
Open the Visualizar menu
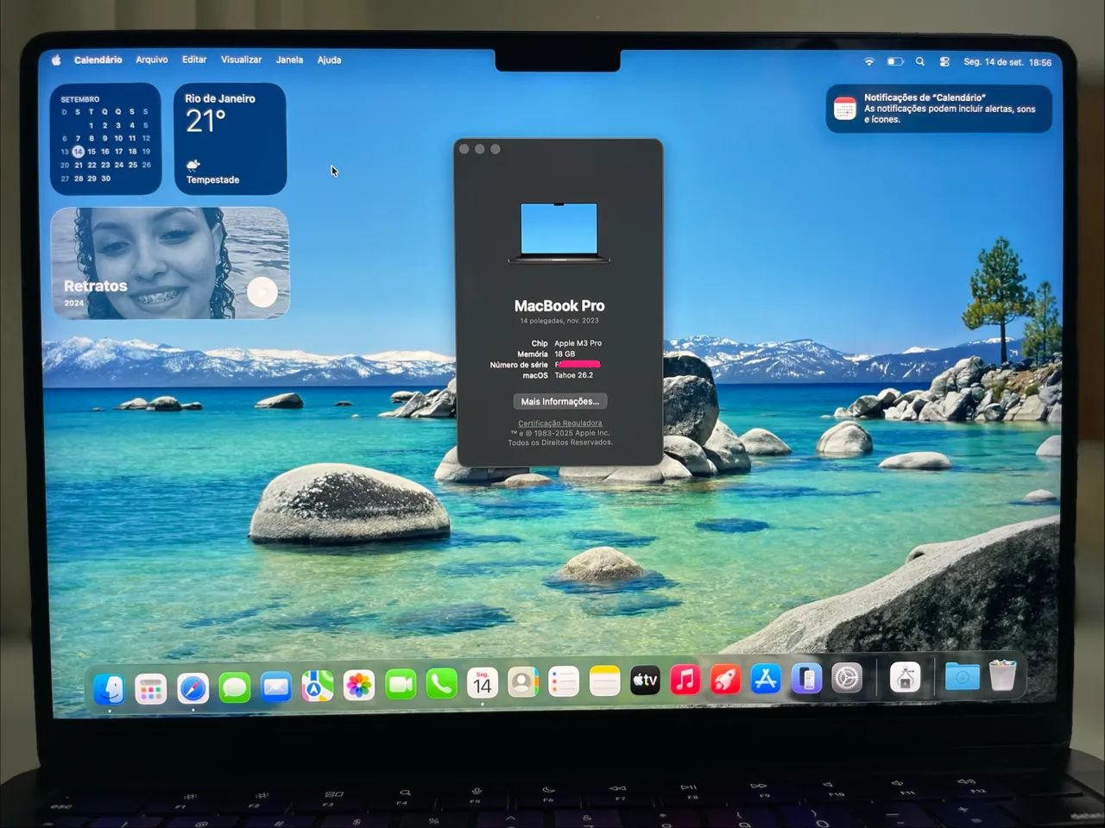241,60
